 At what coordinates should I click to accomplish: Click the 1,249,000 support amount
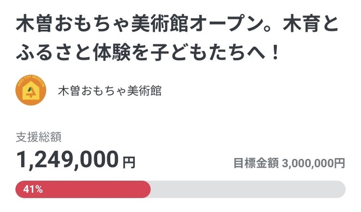click(x=68, y=159)
